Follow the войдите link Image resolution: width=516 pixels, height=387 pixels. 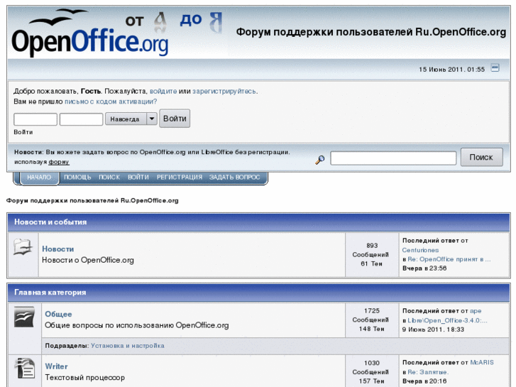[163, 91]
